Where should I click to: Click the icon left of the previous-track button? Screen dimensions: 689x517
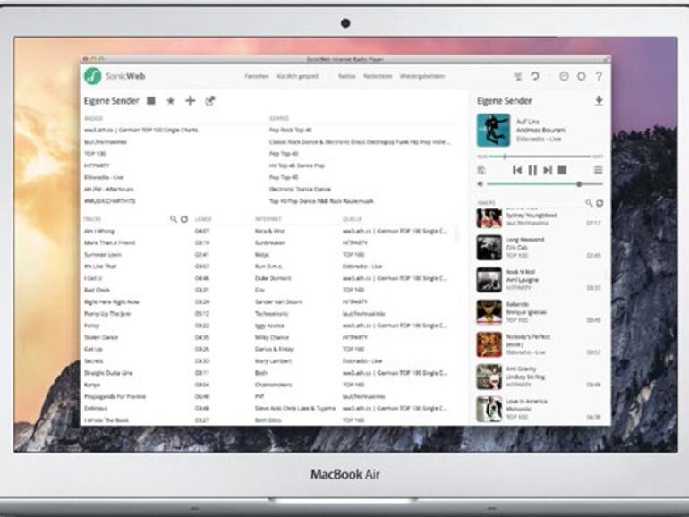(x=481, y=171)
